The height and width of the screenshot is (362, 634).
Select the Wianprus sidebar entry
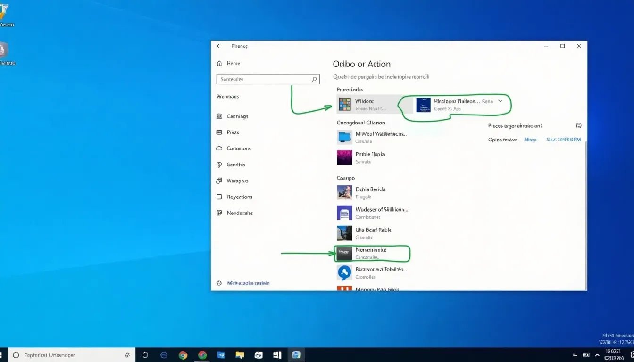(219, 181)
